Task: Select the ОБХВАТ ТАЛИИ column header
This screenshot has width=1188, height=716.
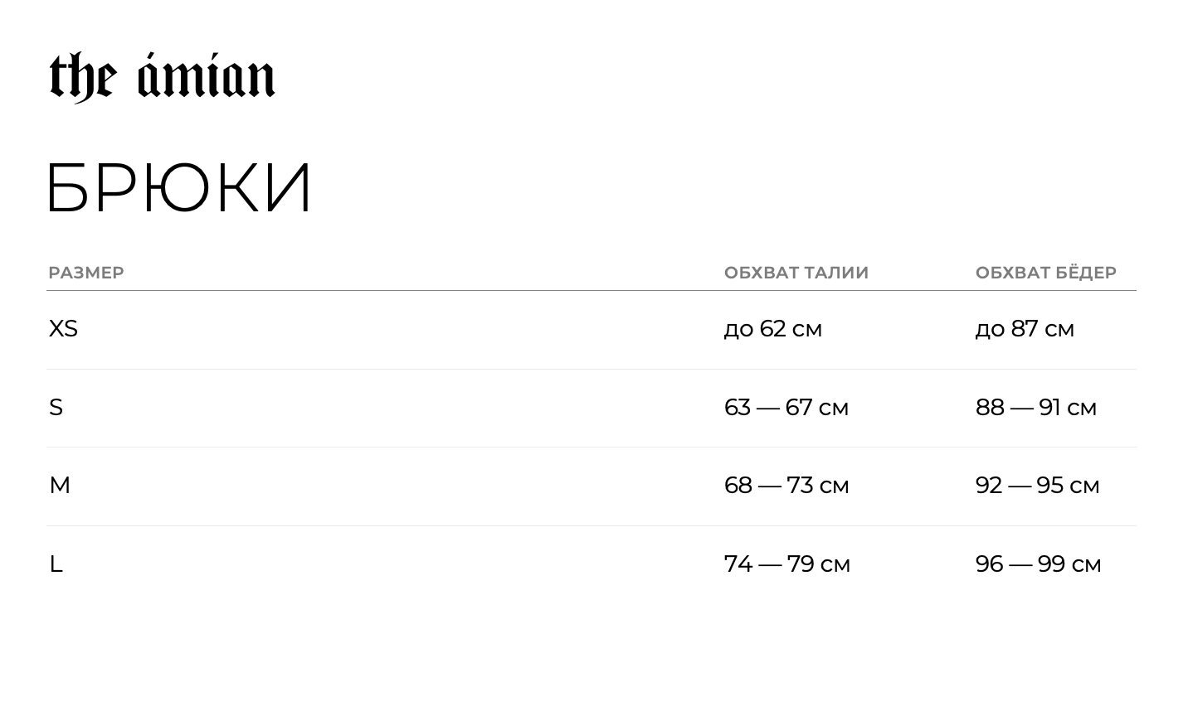Action: click(796, 273)
